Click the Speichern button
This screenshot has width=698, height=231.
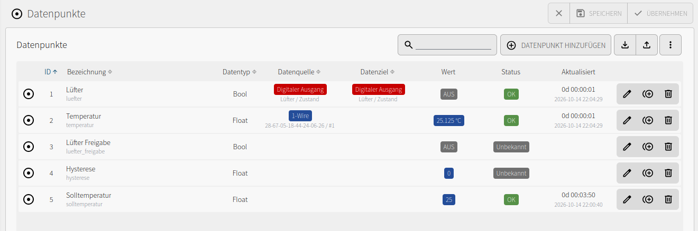click(599, 13)
